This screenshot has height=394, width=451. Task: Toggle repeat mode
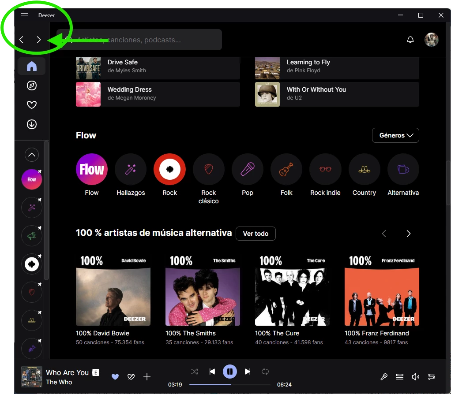tap(265, 372)
